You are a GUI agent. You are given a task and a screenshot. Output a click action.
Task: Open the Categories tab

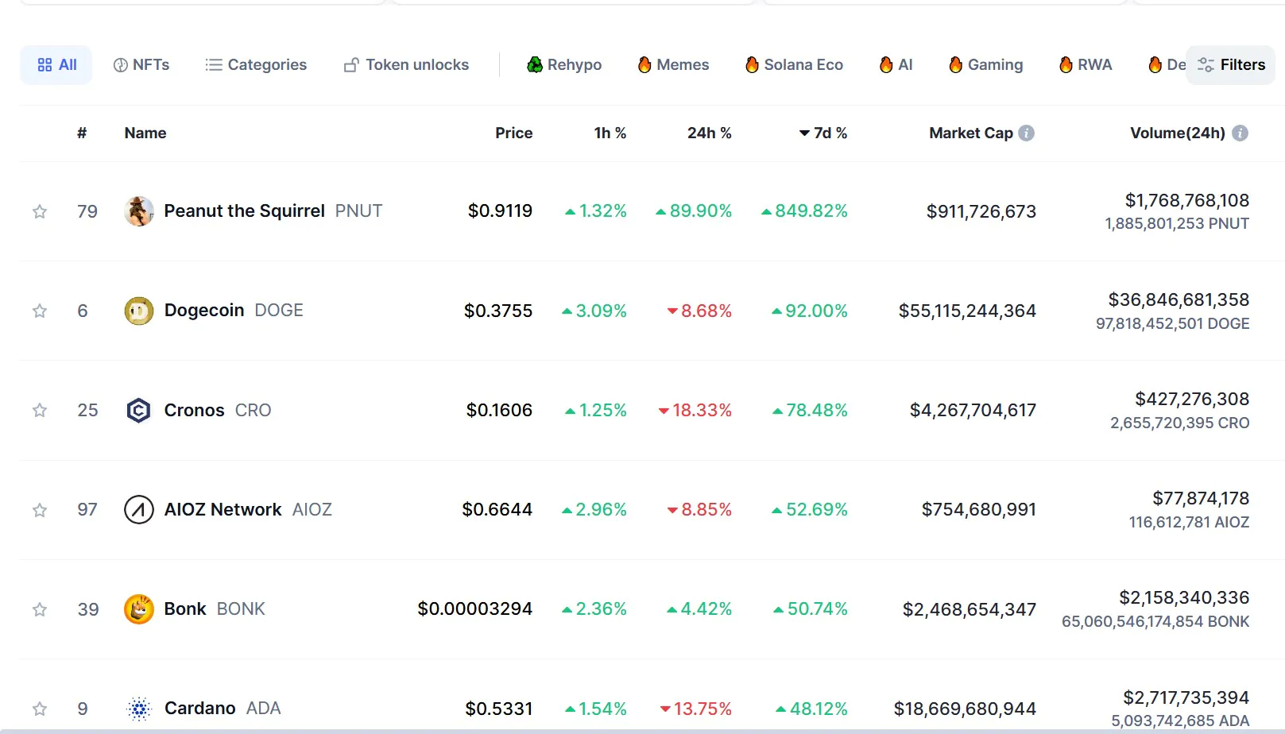click(x=256, y=65)
